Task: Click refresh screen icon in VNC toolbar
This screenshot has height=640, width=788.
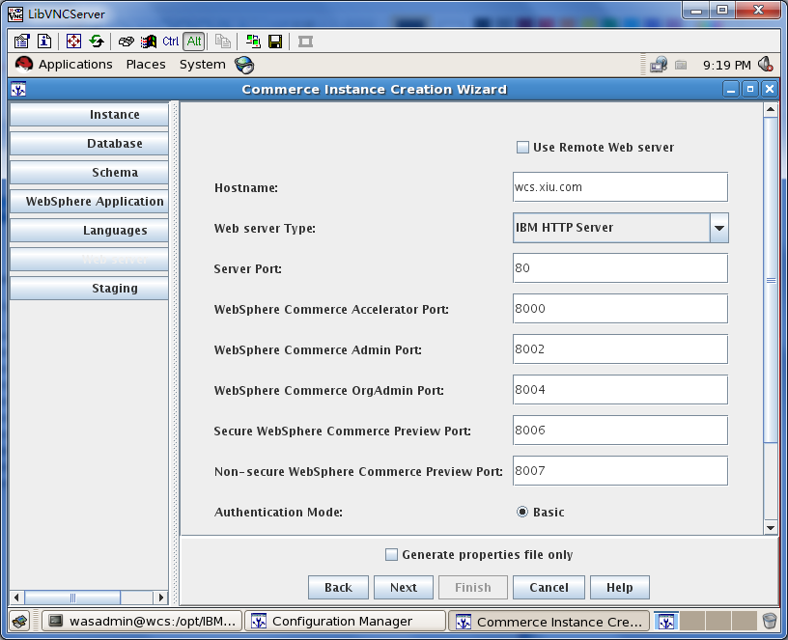Action: [x=97, y=42]
